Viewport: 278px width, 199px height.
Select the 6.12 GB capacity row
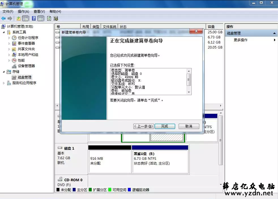(x=214, y=42)
